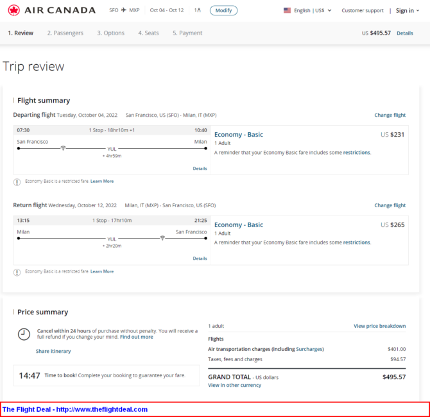Click restrictions link in return fare reminder
The height and width of the screenshot is (417, 430).
tap(356, 243)
